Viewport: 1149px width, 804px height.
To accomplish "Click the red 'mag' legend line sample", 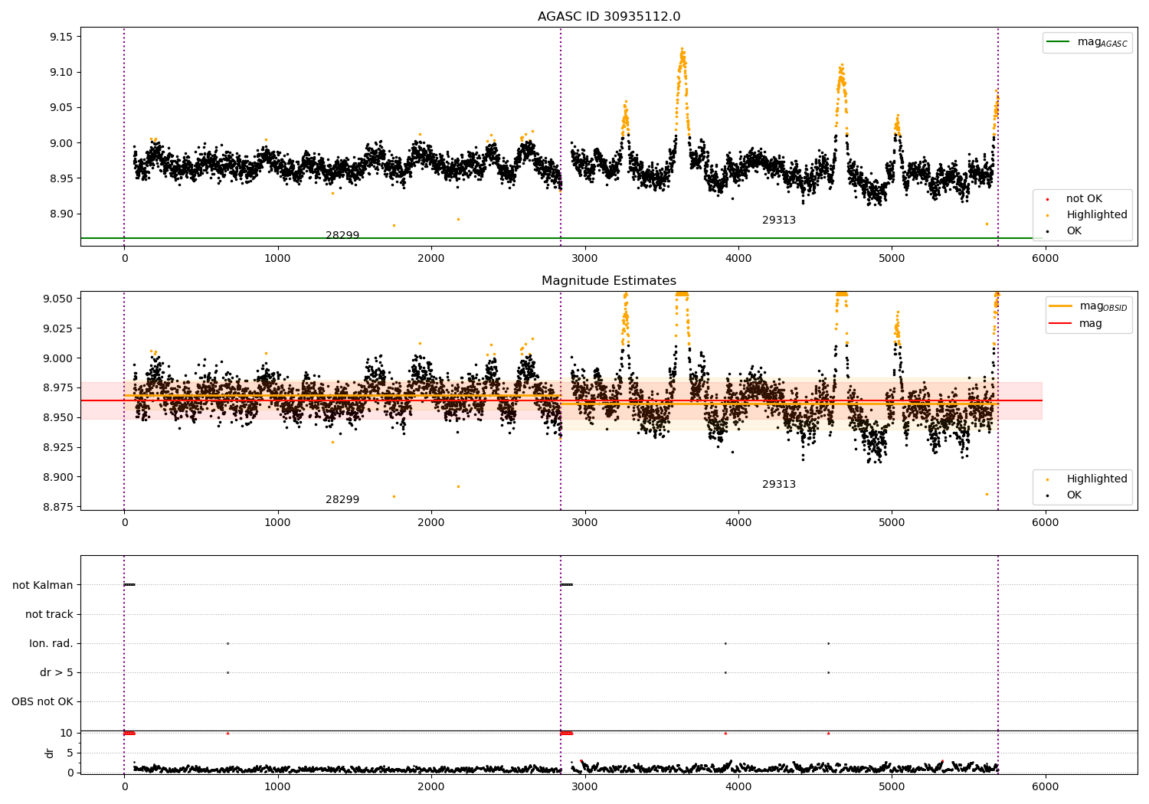I will [x=1061, y=323].
